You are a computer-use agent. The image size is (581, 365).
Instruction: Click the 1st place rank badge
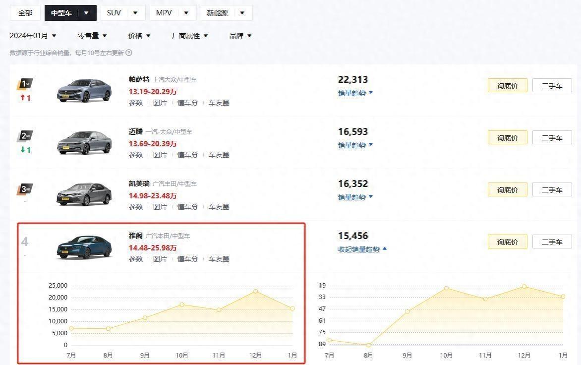[25, 84]
